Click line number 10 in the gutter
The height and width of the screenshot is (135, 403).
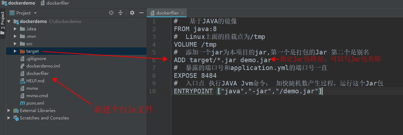pos(152,91)
